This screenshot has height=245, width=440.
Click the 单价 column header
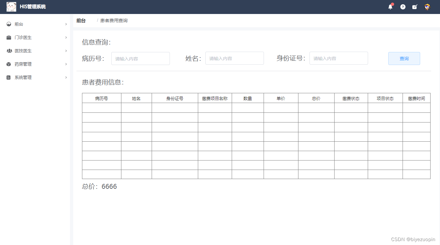[x=281, y=98]
